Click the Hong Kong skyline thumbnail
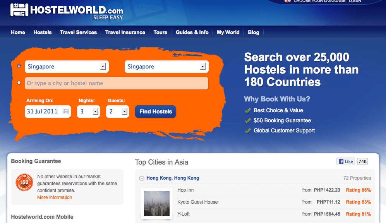The width and height of the screenshot is (386, 223). coord(156,204)
